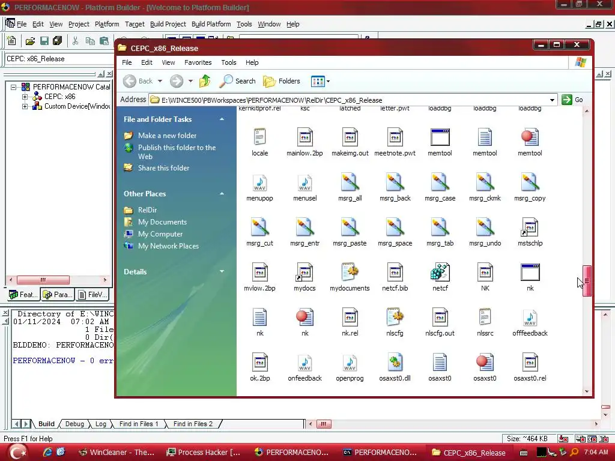Select the mainlow.2bp file icon

point(304,137)
